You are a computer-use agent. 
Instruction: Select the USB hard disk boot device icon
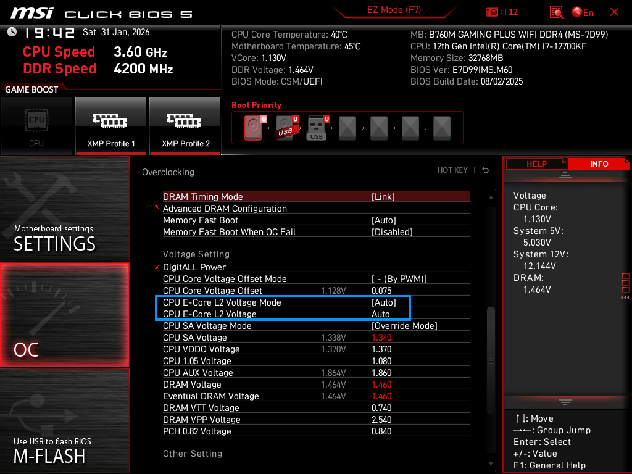pos(286,128)
